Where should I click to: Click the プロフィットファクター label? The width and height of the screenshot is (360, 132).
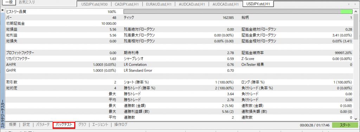(x=20, y=53)
